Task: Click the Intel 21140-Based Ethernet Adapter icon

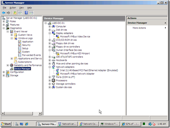Action: click(58, 70)
